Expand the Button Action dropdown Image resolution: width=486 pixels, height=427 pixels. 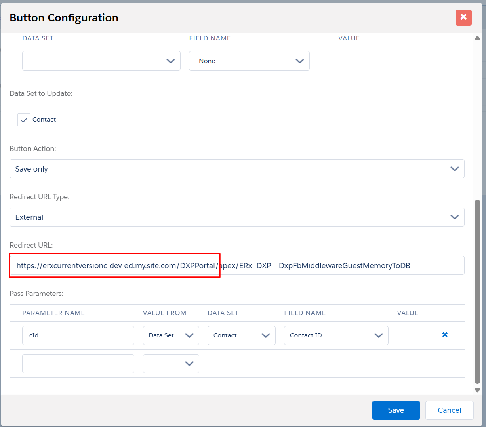click(x=237, y=169)
